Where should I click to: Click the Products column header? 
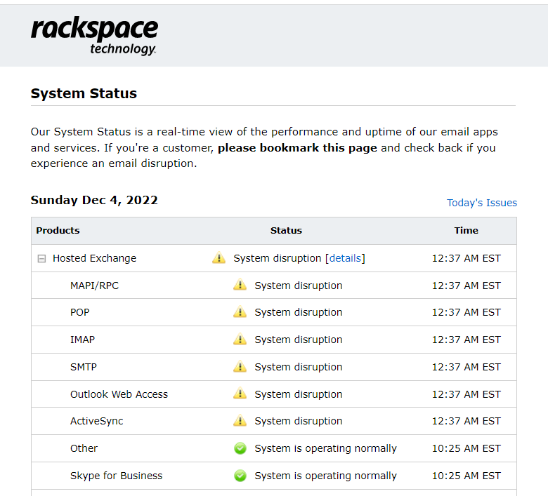(x=58, y=230)
